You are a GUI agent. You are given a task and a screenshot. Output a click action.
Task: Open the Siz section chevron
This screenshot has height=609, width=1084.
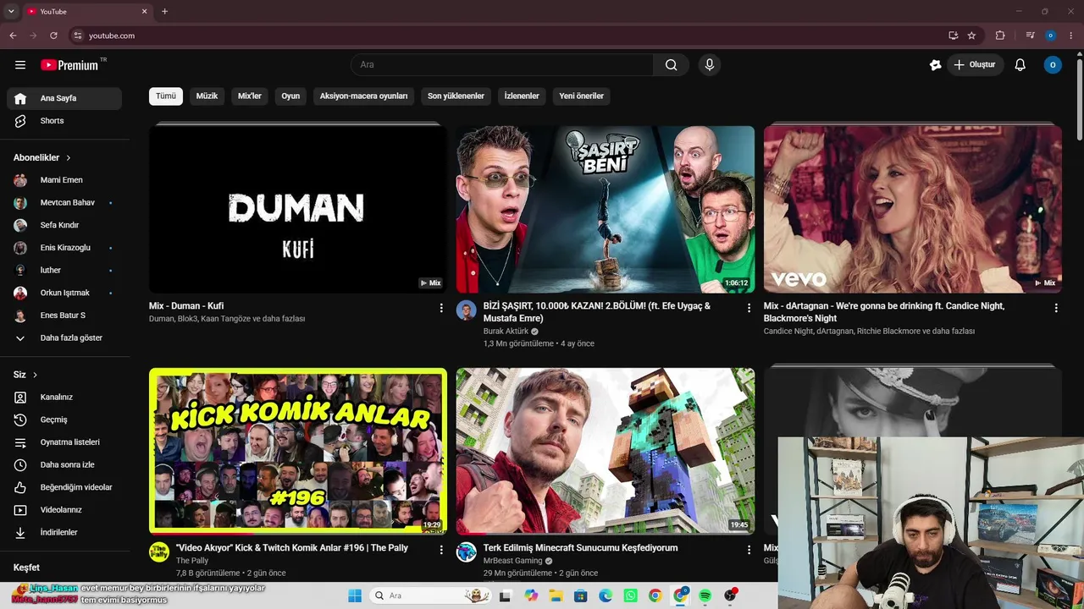coord(35,375)
